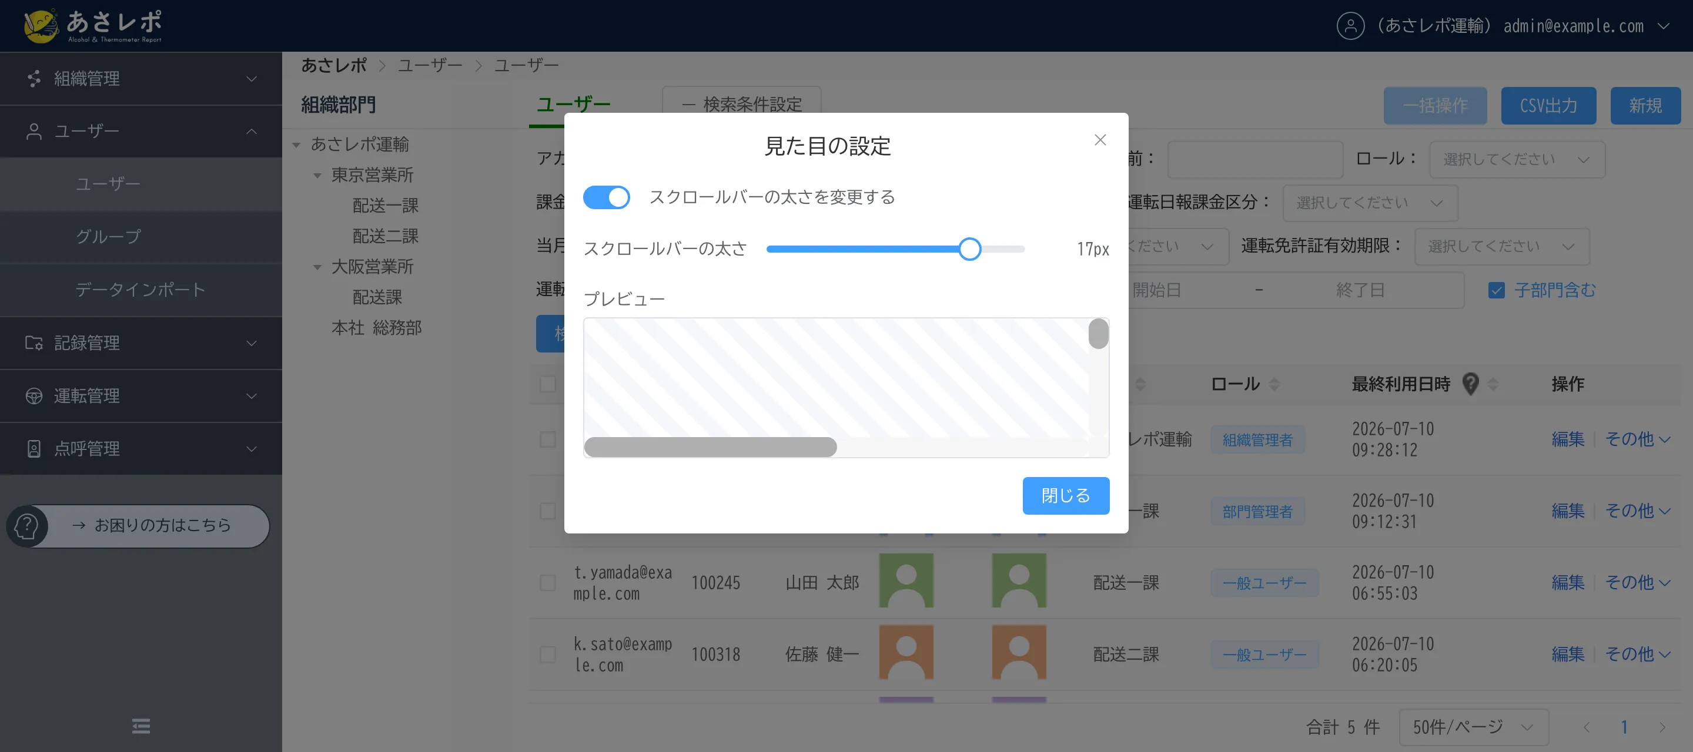1693x752 pixels.
Task: Uncheck the 子部門含む checkbox
Action: (1497, 290)
